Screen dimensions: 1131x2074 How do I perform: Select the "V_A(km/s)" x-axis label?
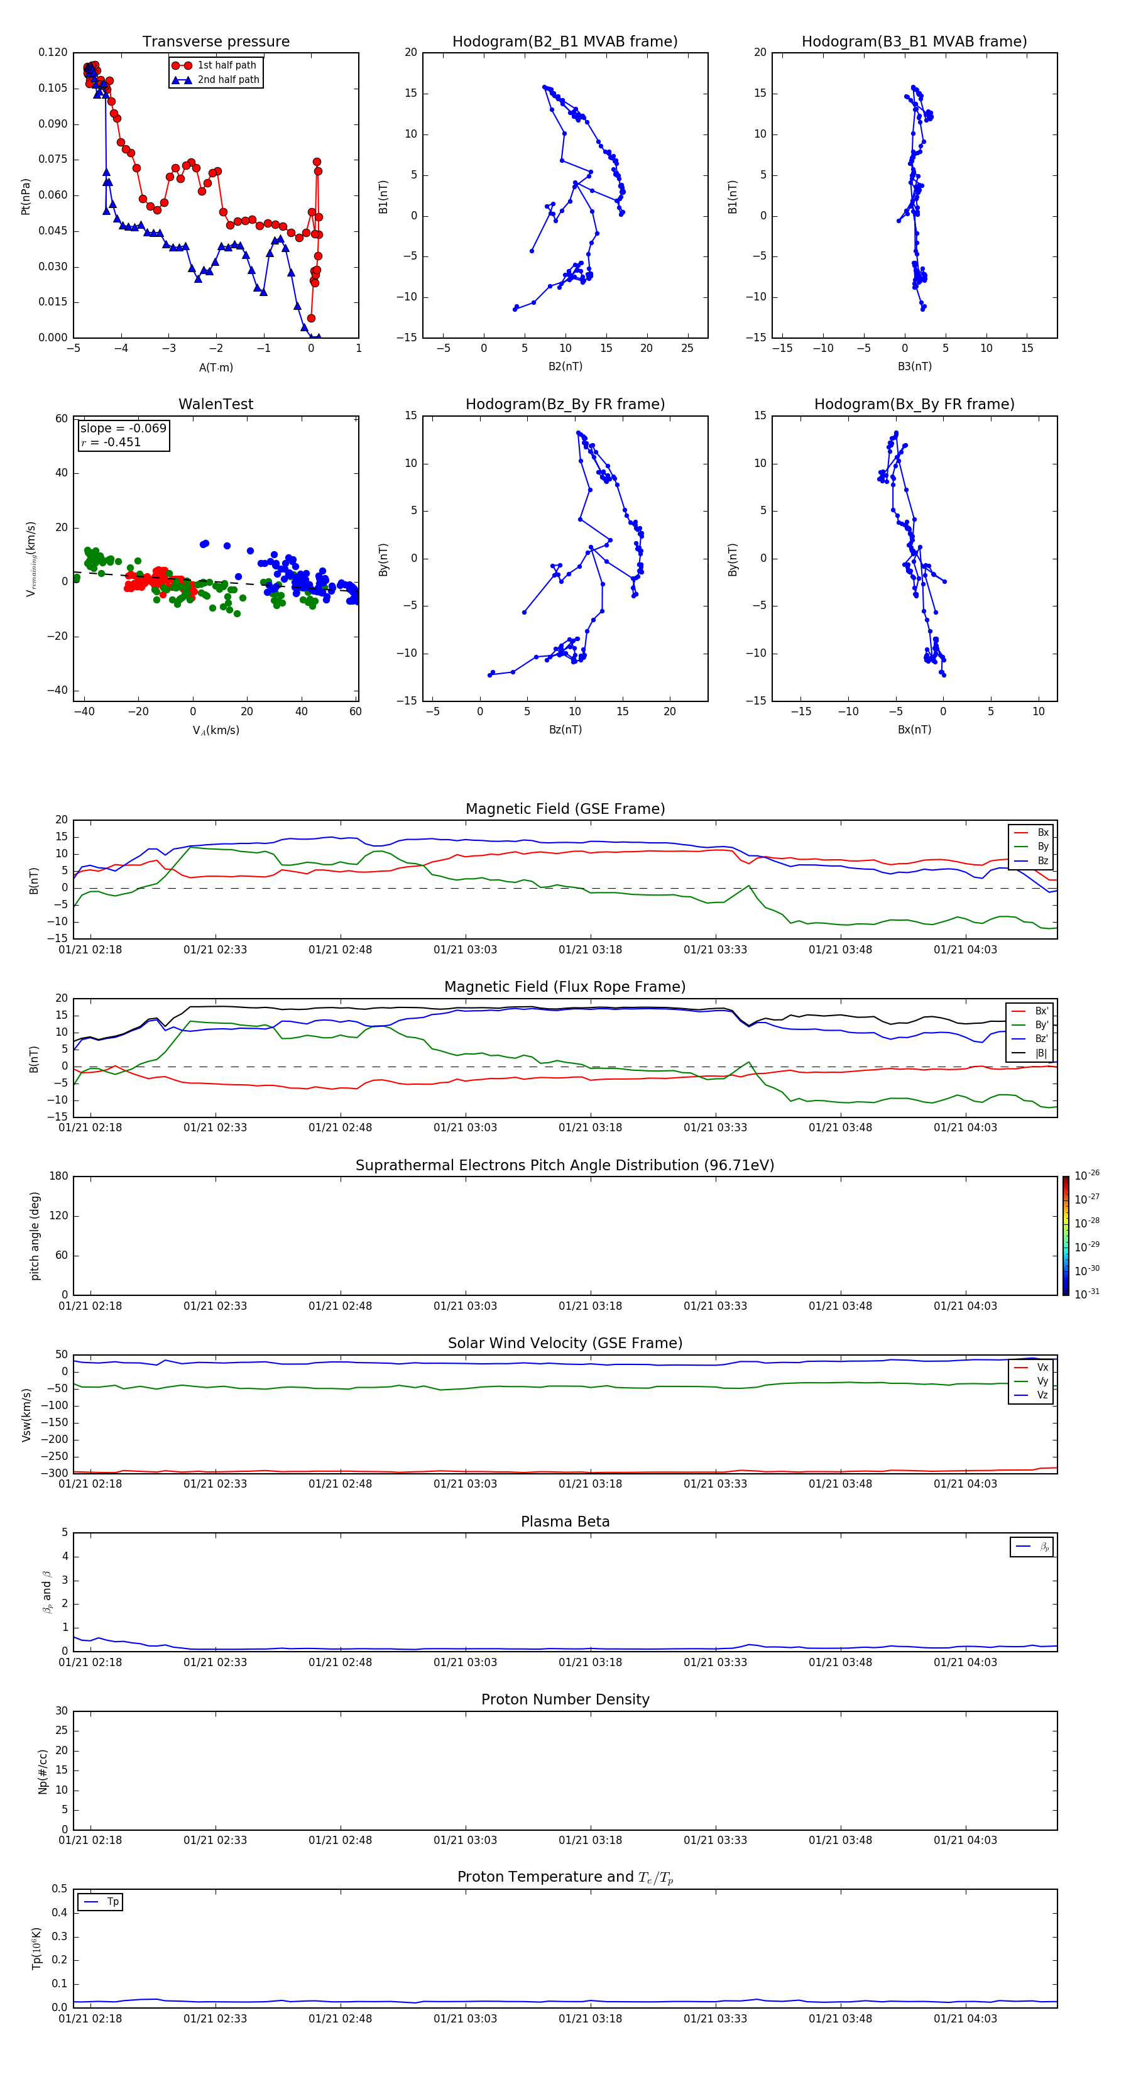pos(216,731)
